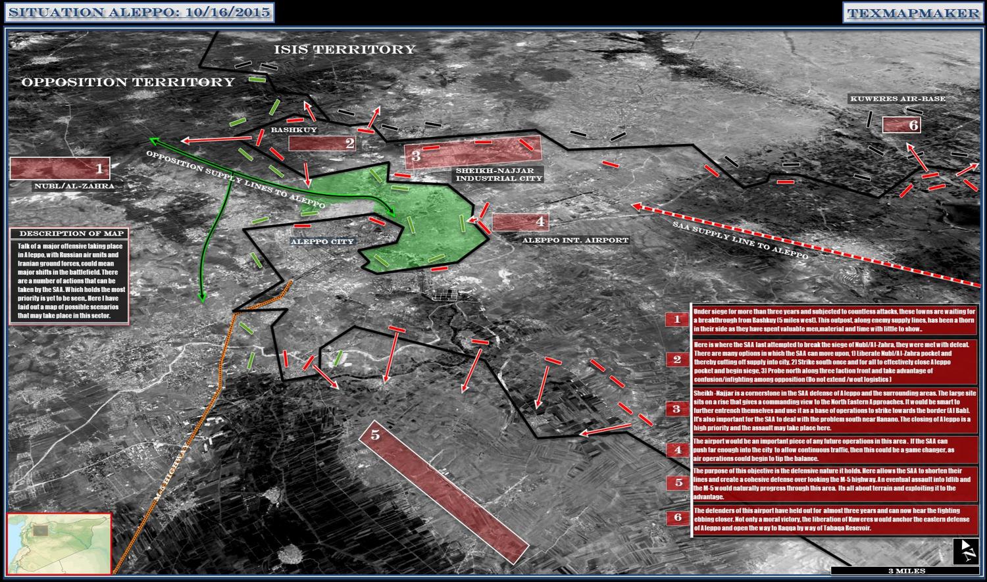The height and width of the screenshot is (582, 987).
Task: Click the SAA Supply Line to Aleppo text
Action: [x=739, y=240]
